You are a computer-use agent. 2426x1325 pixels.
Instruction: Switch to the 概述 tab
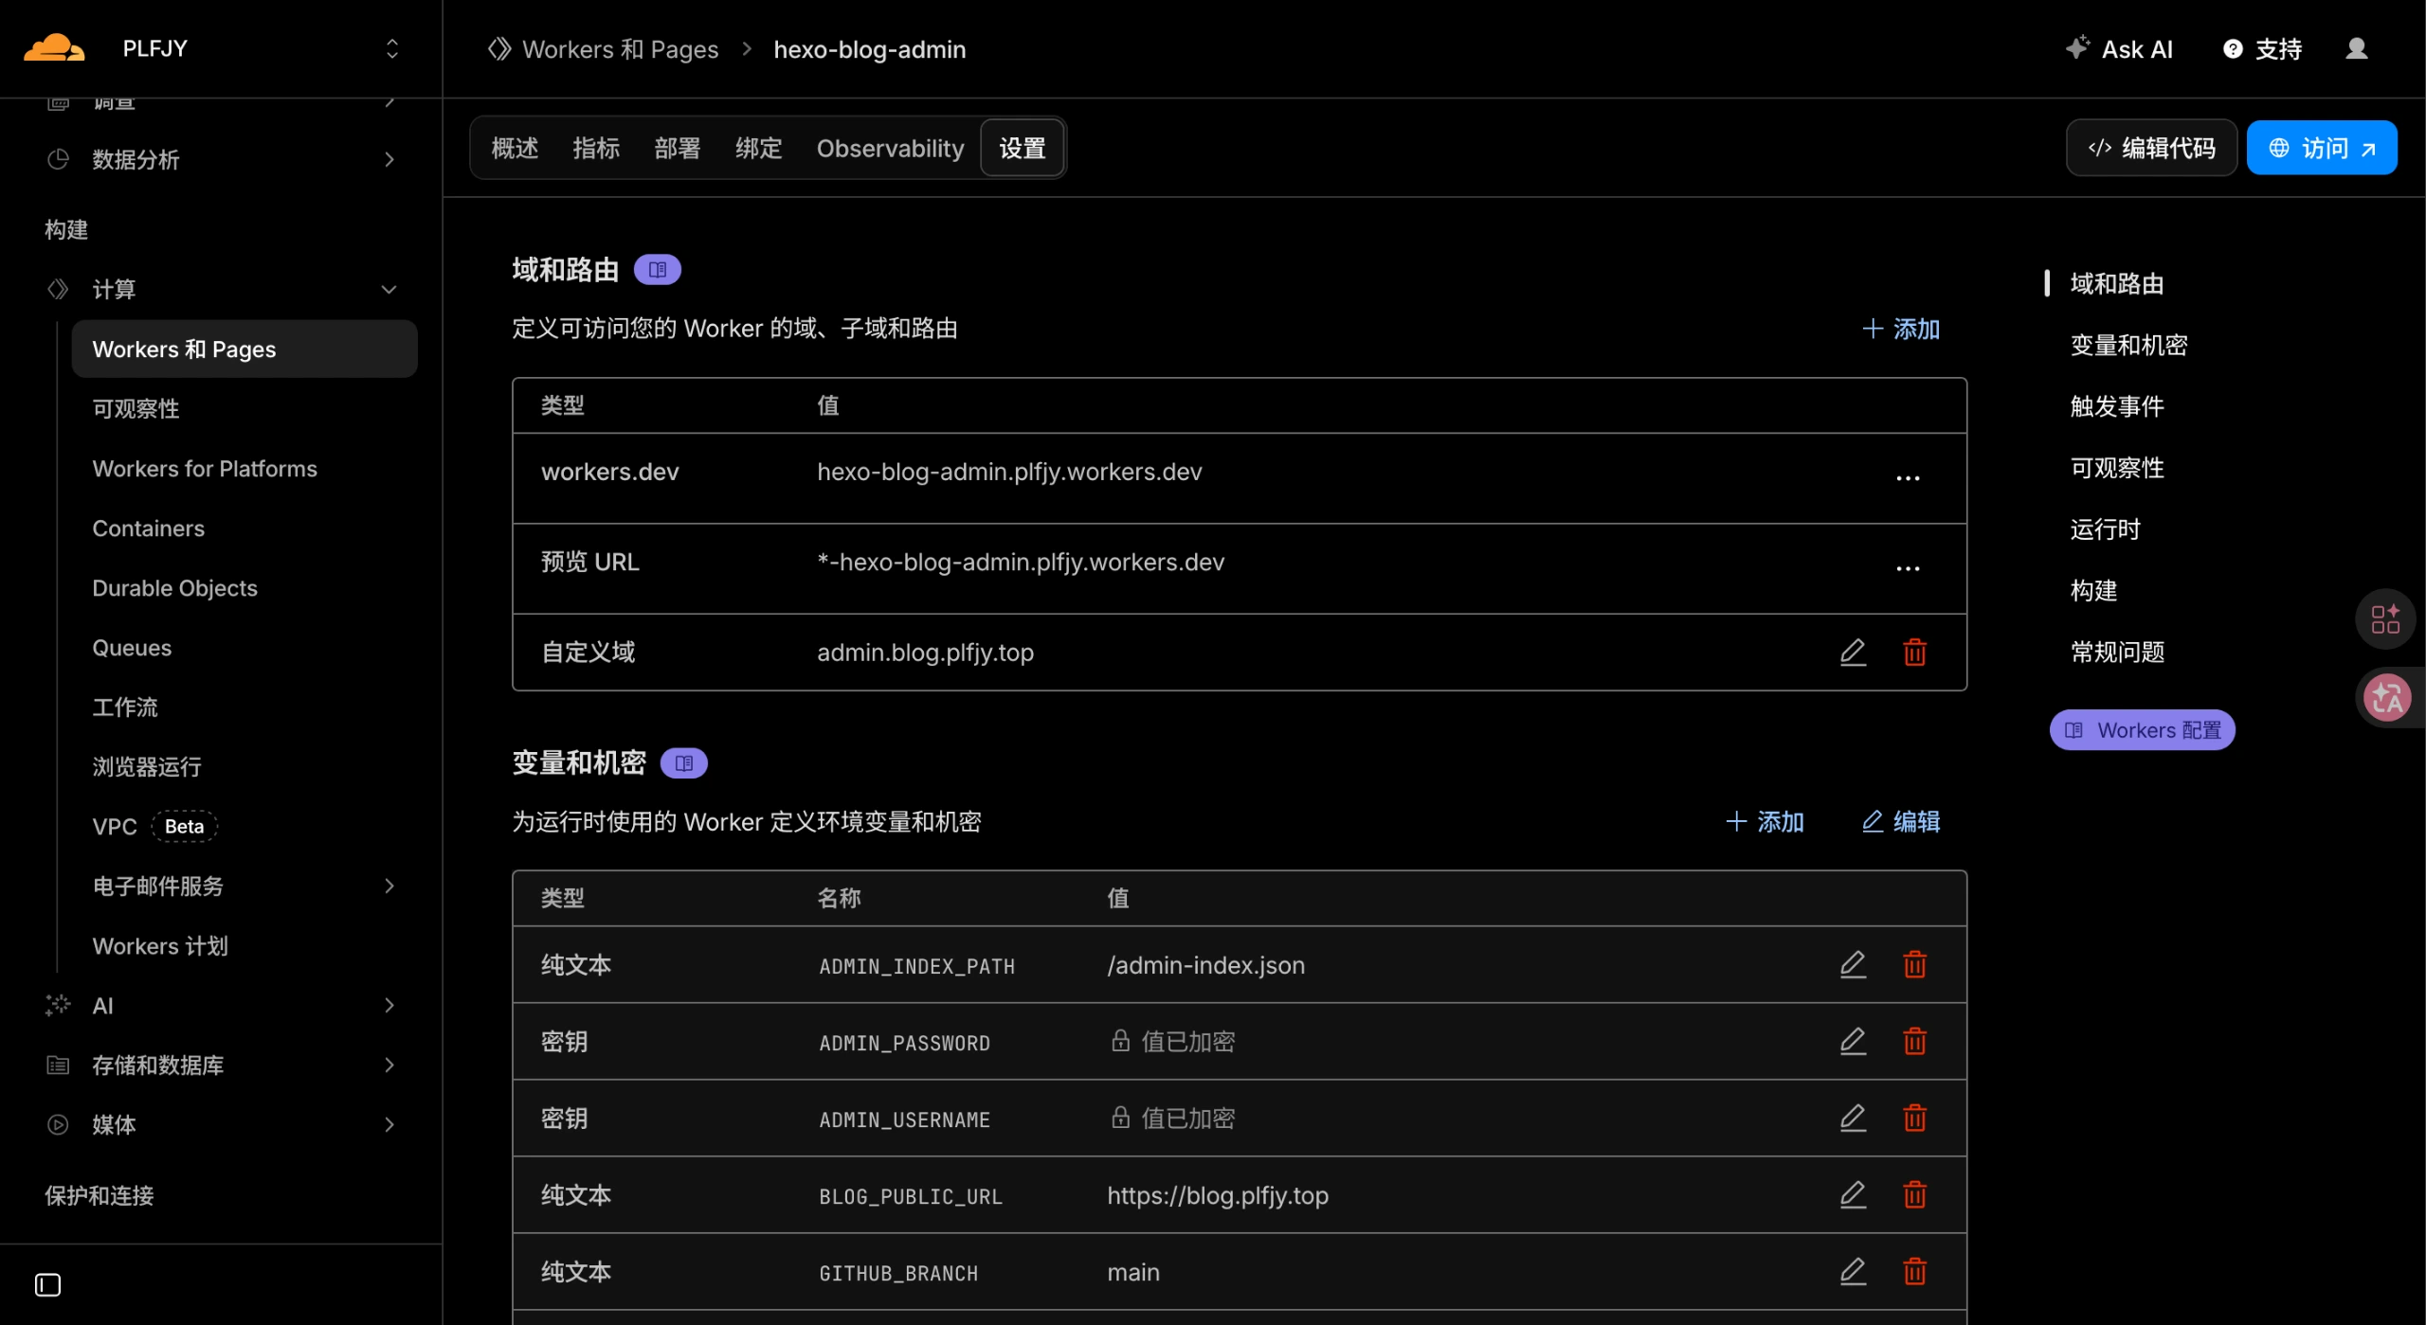click(x=515, y=148)
